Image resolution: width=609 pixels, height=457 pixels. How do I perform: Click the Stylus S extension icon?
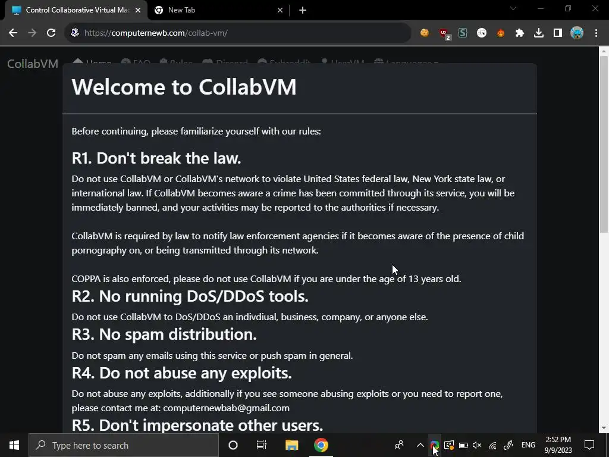click(463, 33)
